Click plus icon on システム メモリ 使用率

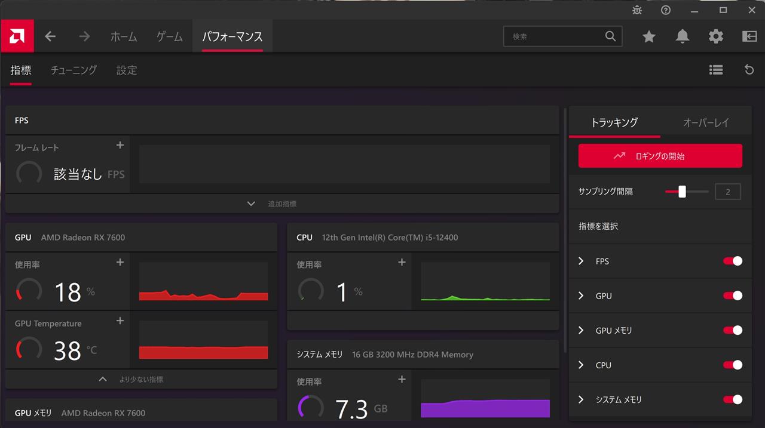point(402,379)
